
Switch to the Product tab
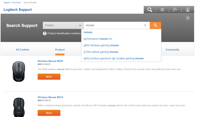(60, 50)
